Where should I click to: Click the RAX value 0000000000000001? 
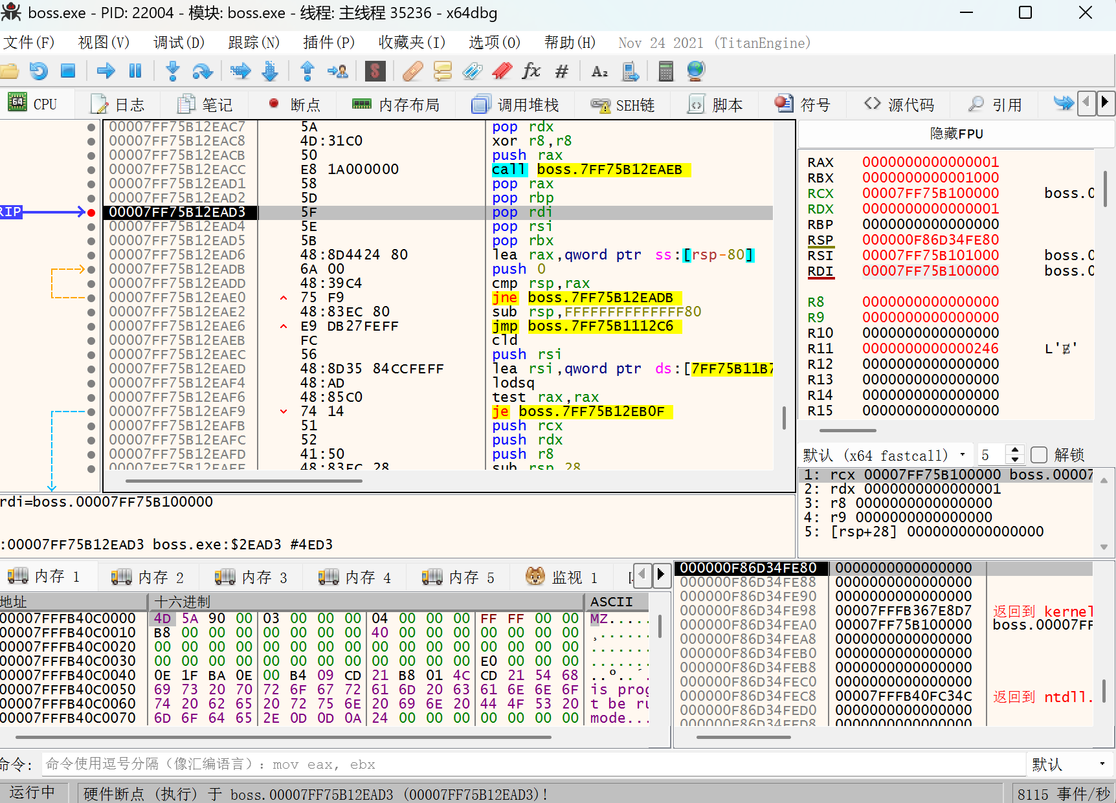pos(930,162)
